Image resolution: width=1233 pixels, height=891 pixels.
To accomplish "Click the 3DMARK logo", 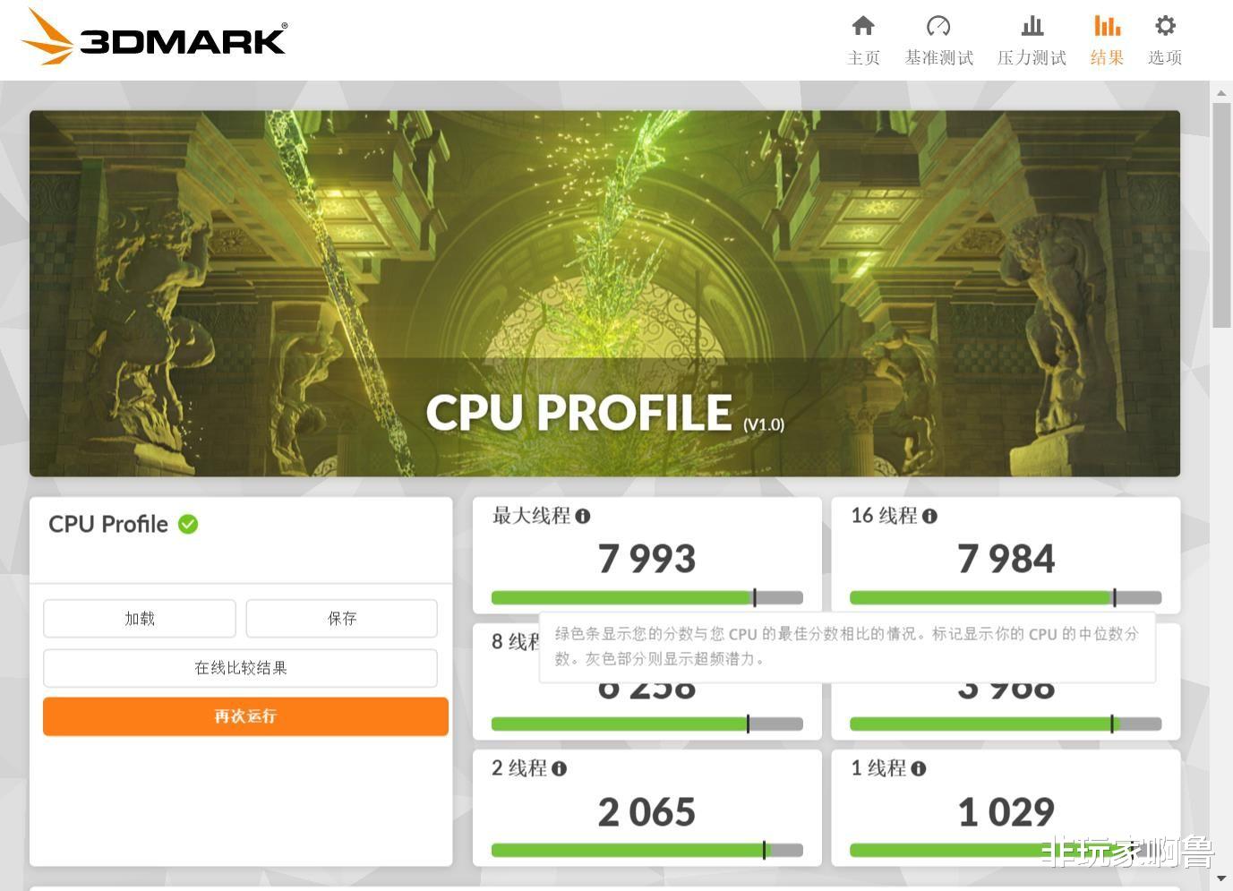I will [x=152, y=38].
